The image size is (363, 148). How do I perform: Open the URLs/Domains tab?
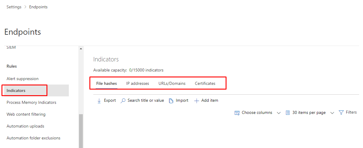[172, 84]
